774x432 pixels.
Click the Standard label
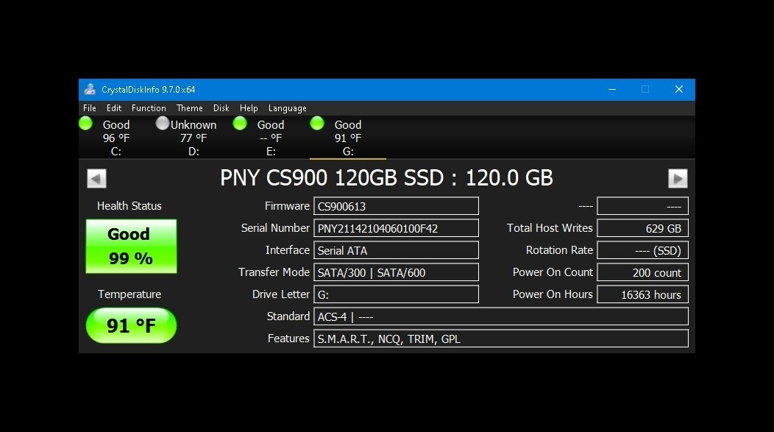[x=288, y=316]
